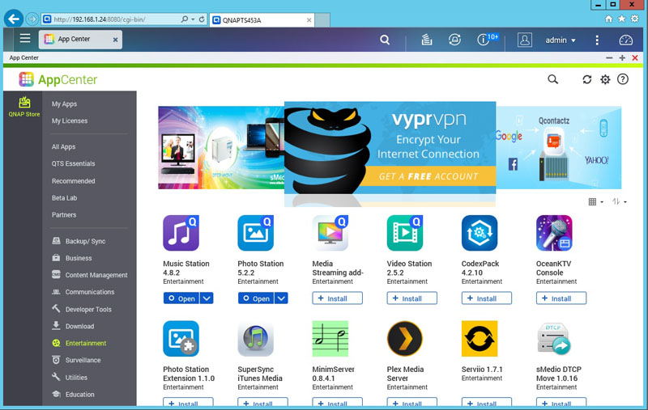
Task: Click the Serviio app icon
Action: click(480, 339)
